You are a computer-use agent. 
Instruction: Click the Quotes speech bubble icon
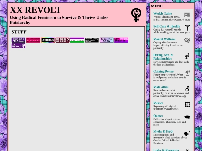(187, 117)
